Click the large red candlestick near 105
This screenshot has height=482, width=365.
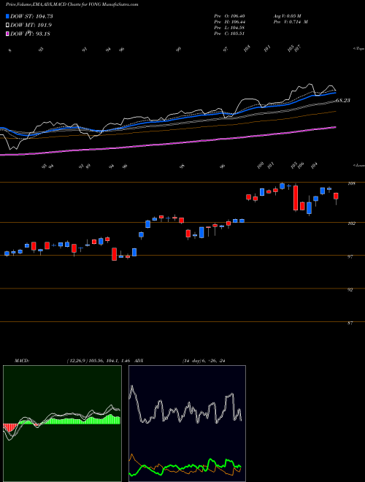click(x=296, y=198)
